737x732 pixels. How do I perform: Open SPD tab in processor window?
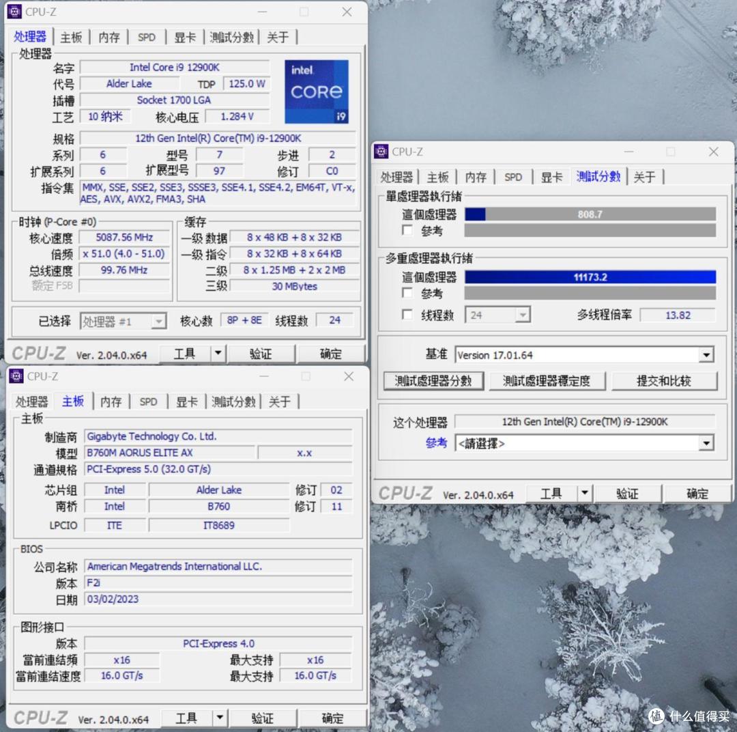[x=147, y=37]
